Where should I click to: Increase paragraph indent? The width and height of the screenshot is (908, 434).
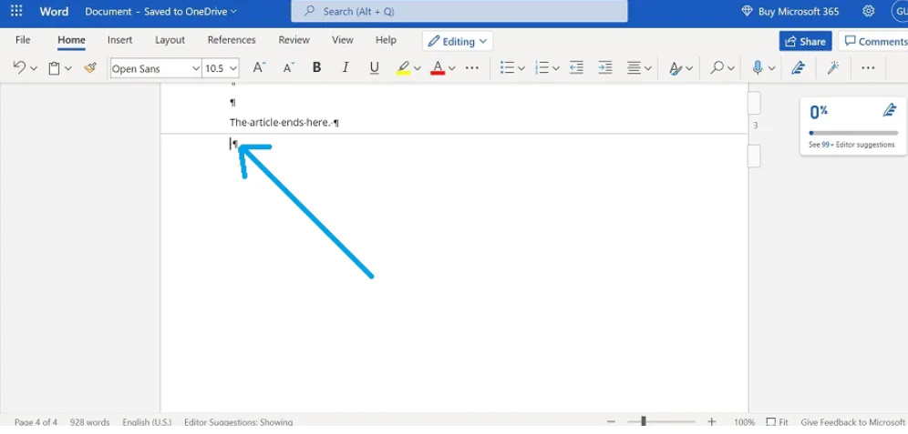pos(604,68)
